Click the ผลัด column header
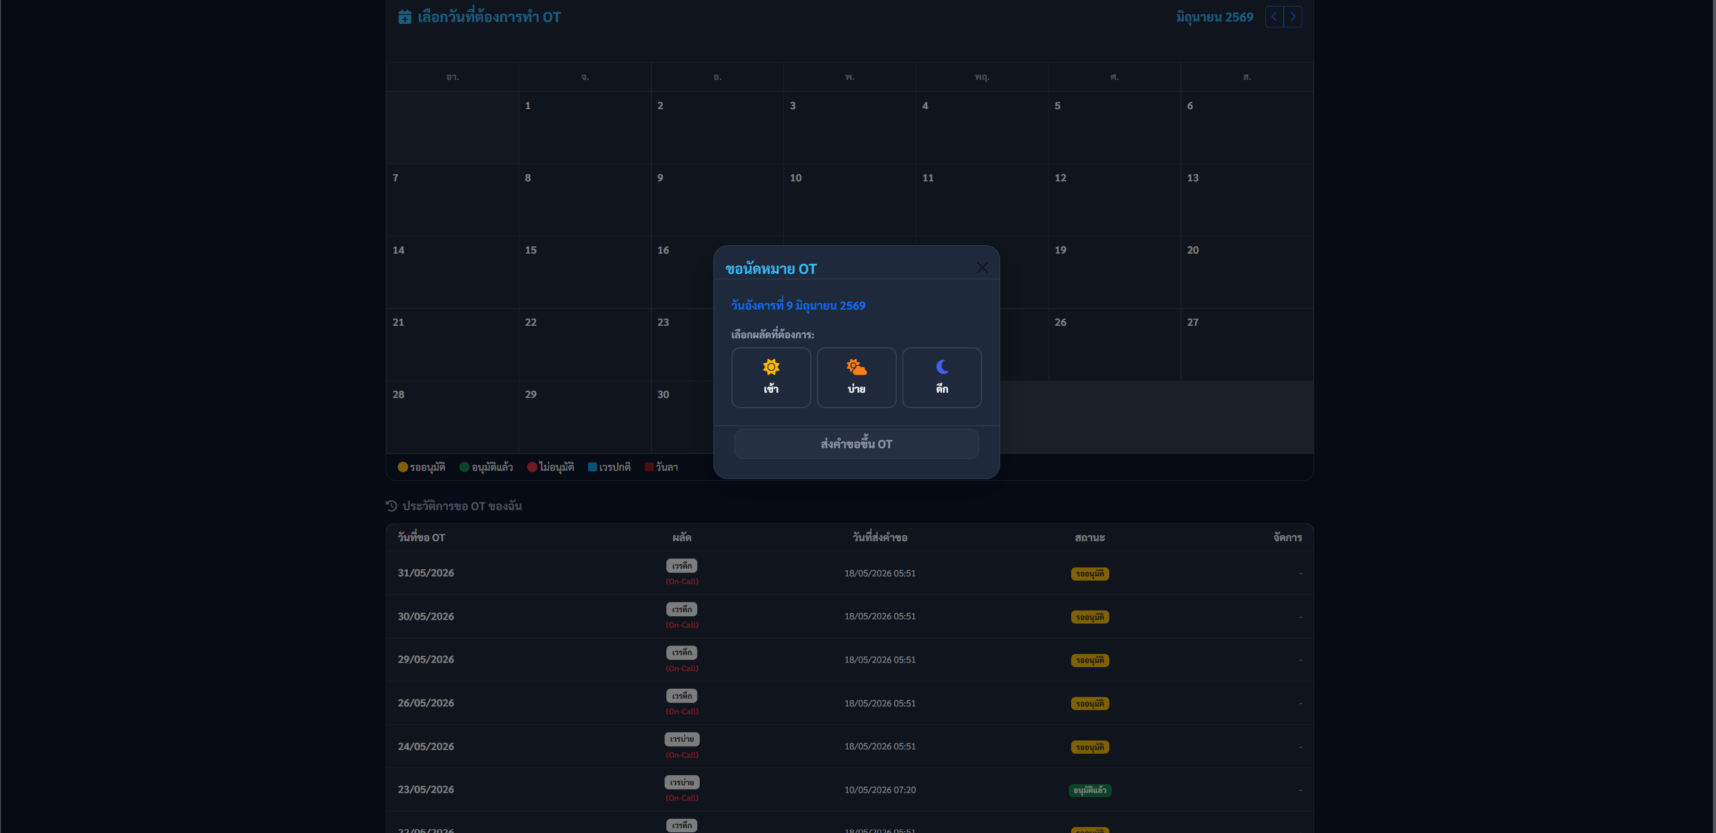 click(x=681, y=538)
